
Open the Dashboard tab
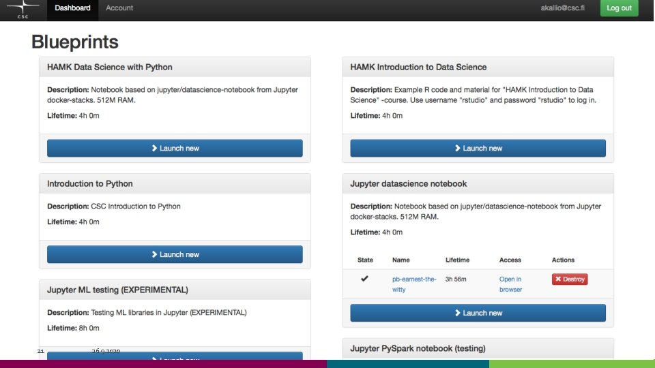click(x=72, y=8)
